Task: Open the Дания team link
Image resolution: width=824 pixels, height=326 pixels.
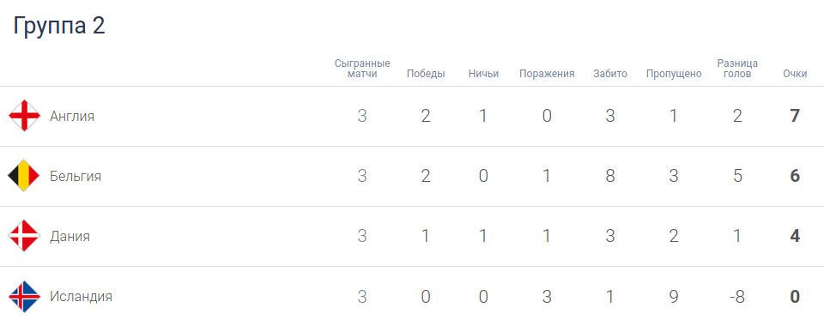Action: pyautogui.click(x=70, y=237)
